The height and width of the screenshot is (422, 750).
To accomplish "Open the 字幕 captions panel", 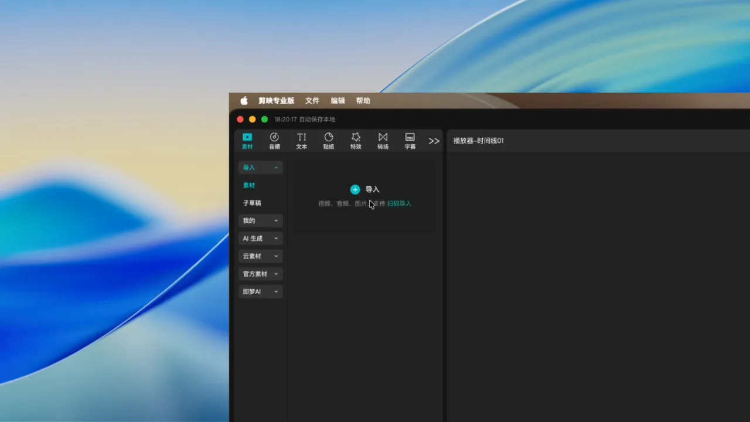I will pyautogui.click(x=410, y=141).
